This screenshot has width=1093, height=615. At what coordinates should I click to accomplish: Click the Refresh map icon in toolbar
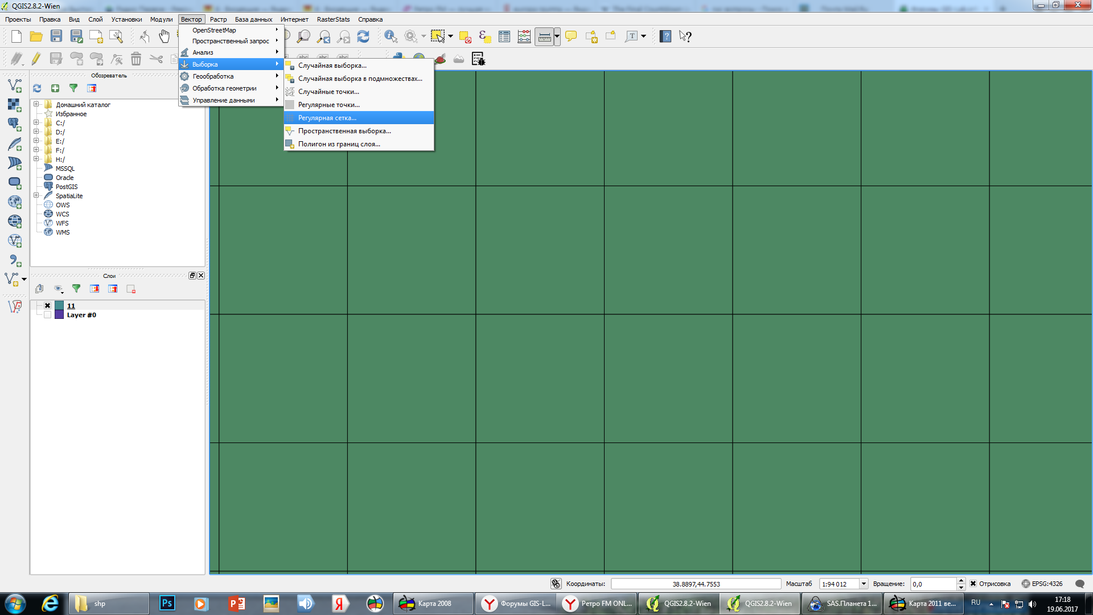[363, 36]
